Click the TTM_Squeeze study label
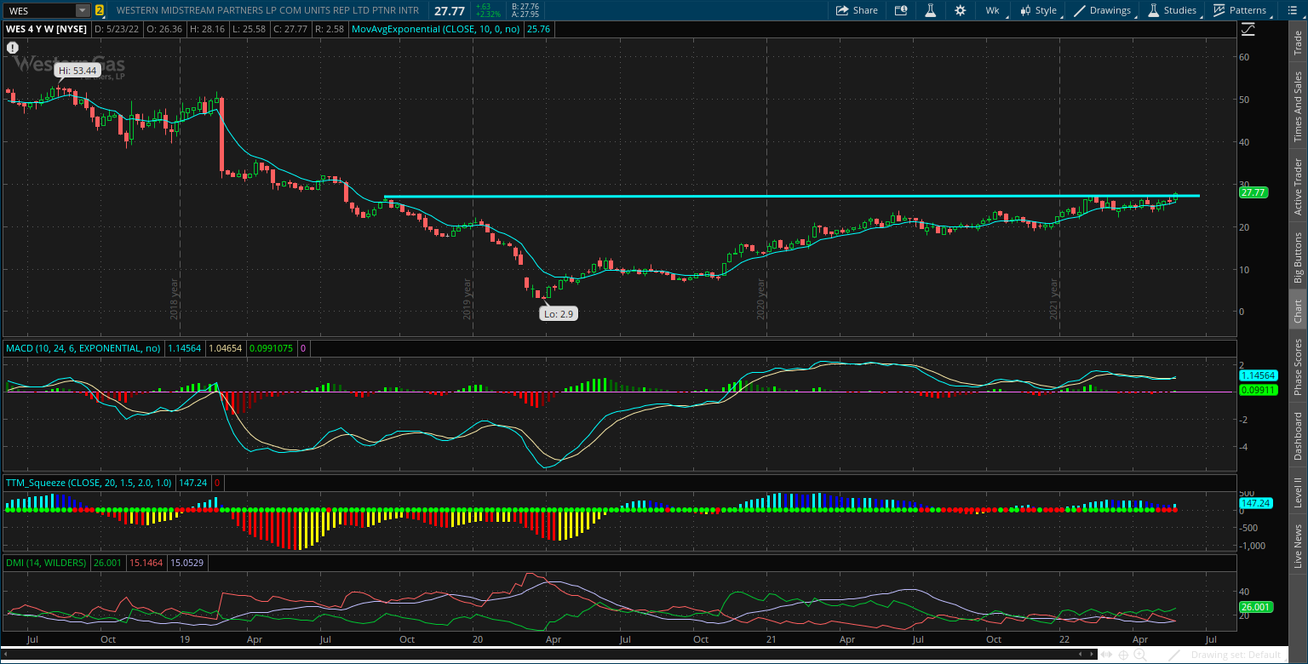Image resolution: width=1308 pixels, height=664 pixels. (x=89, y=482)
